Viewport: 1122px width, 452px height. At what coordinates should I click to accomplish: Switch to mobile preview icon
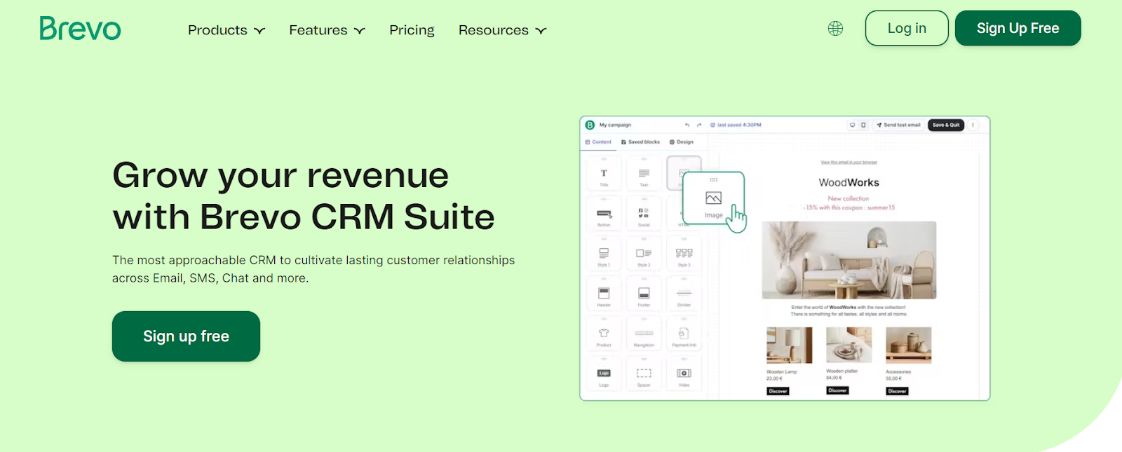(863, 125)
